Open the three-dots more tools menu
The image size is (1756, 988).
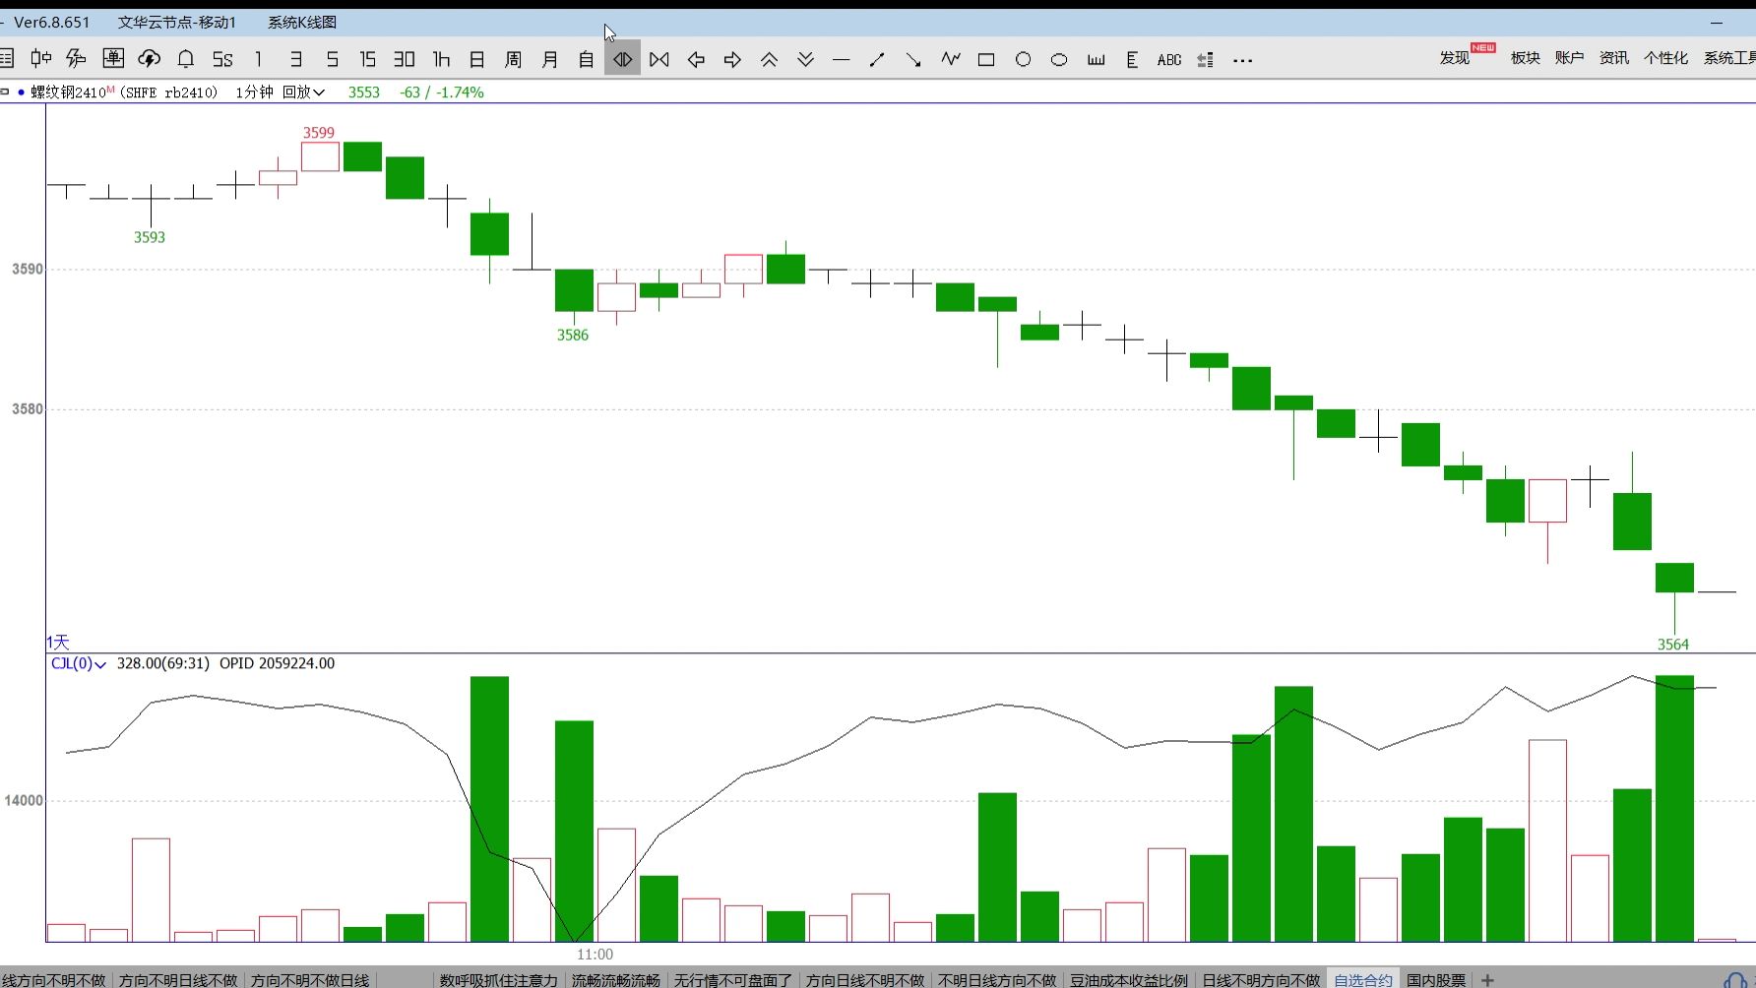tap(1242, 60)
